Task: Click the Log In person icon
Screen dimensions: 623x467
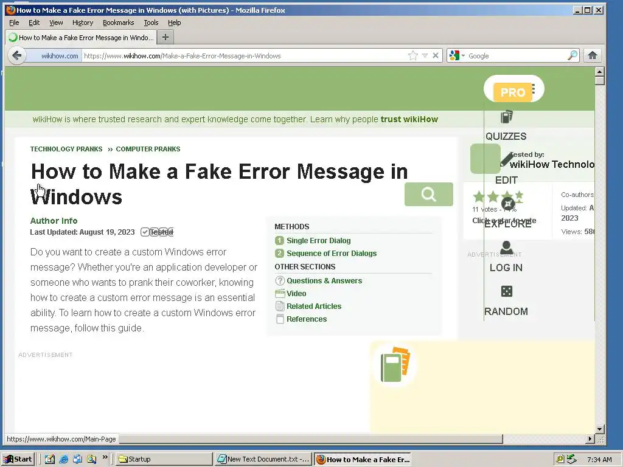Action: pos(506,247)
